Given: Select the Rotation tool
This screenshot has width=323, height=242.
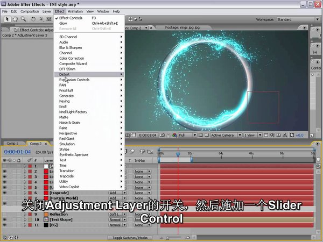Looking at the screenshot, I should 33,19.
